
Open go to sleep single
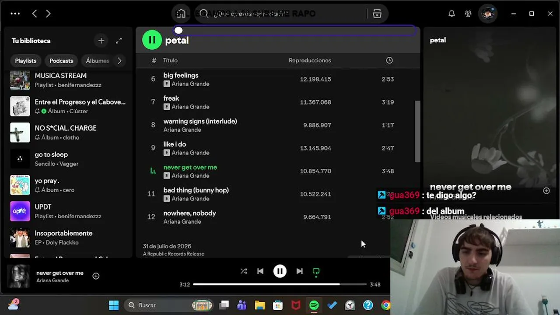68,159
